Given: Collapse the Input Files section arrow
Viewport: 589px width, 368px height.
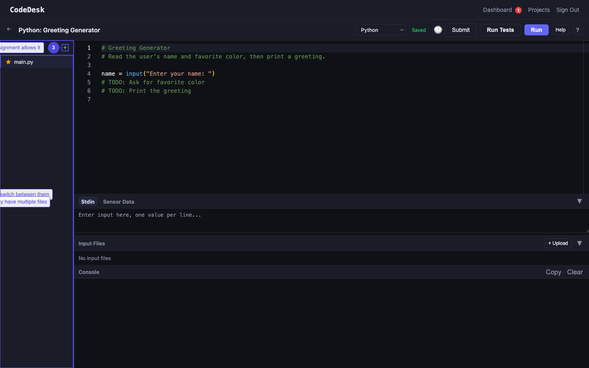Looking at the screenshot, I should point(579,243).
